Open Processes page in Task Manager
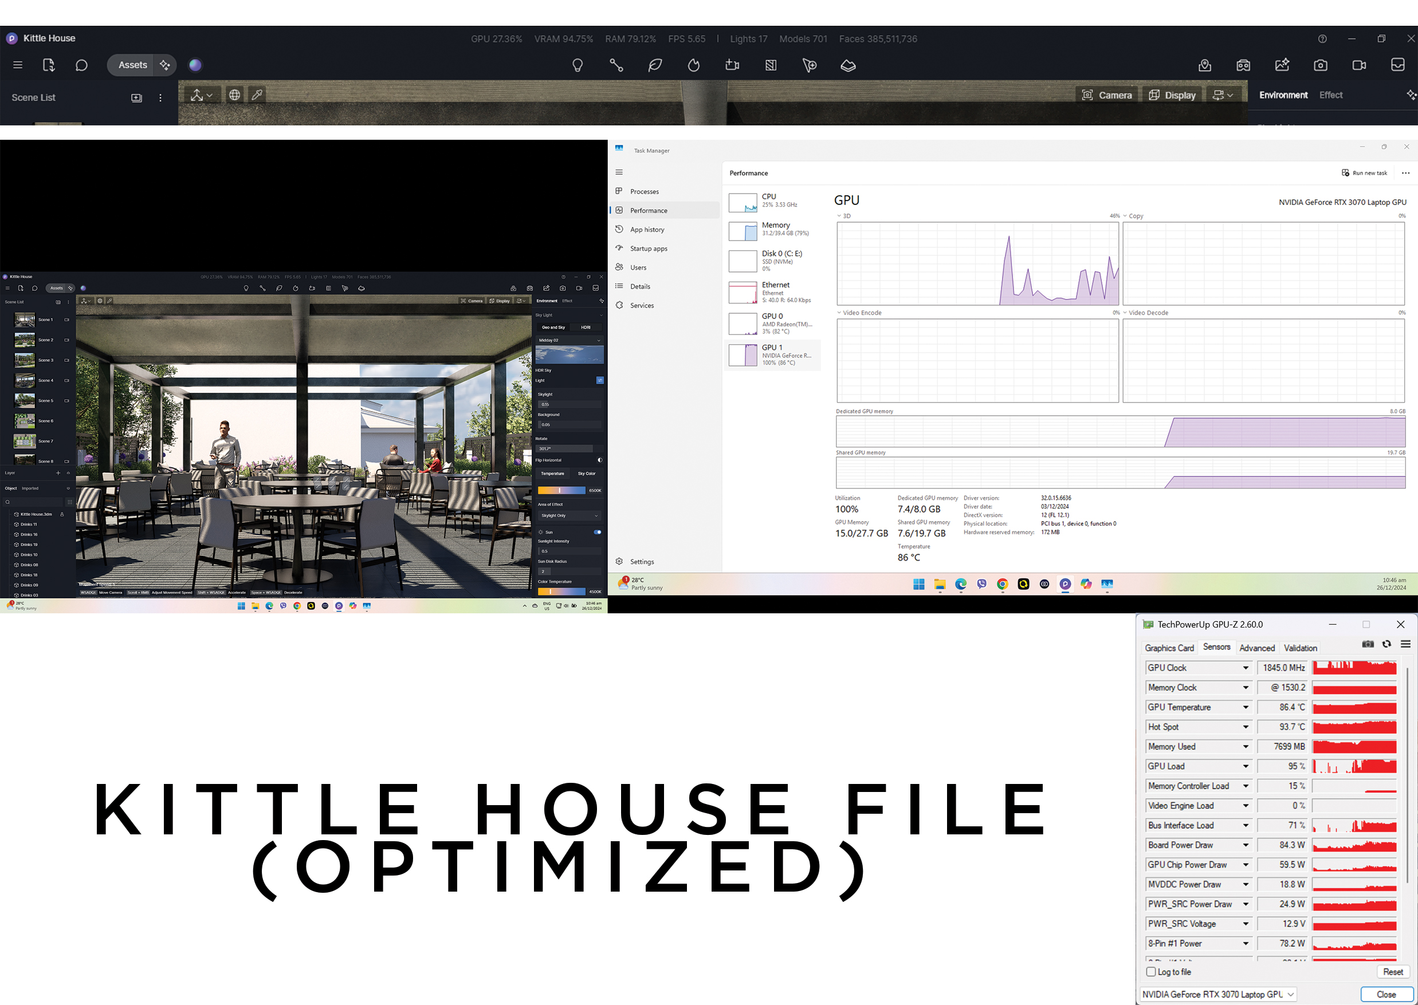The image size is (1418, 1005). click(665, 192)
